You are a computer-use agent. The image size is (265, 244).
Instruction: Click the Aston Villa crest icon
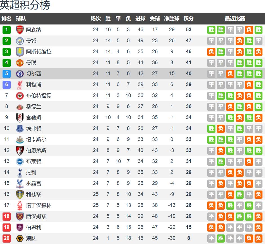coord(20,52)
